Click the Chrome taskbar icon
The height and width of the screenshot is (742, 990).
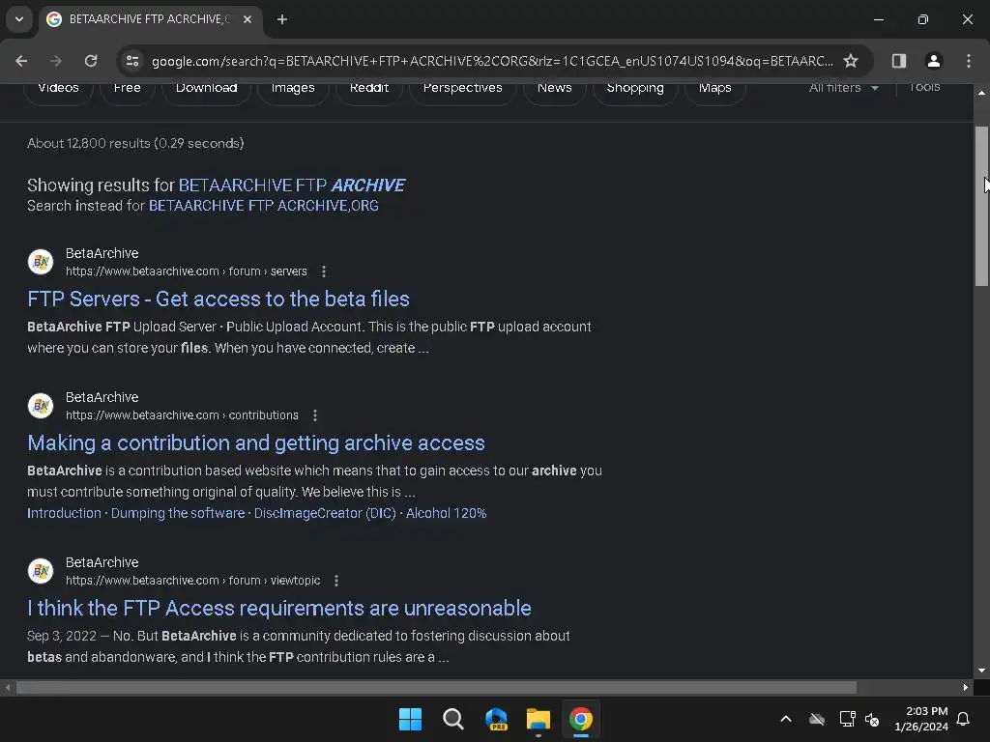580,719
